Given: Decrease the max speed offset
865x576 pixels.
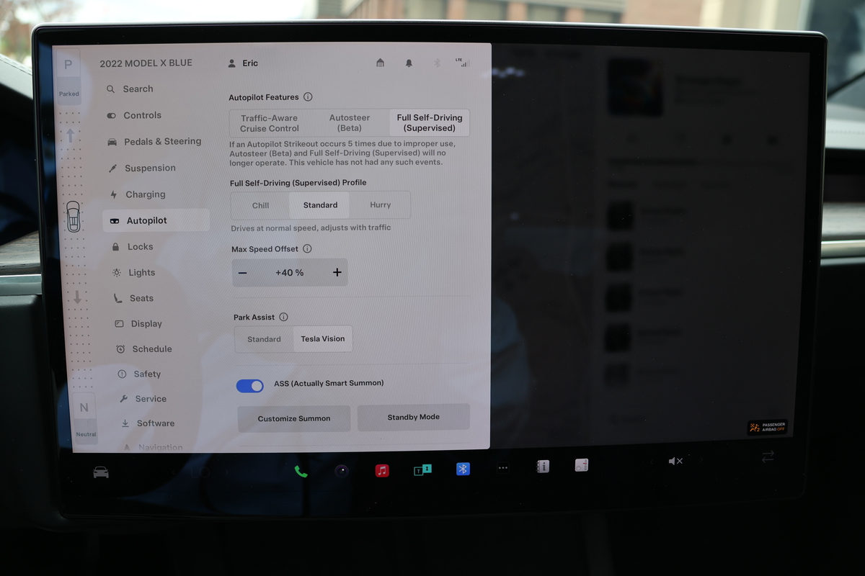Looking at the screenshot, I should click(x=242, y=273).
